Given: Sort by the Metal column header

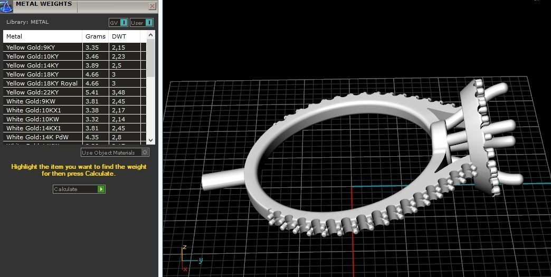Looking at the screenshot, I should [x=43, y=36].
